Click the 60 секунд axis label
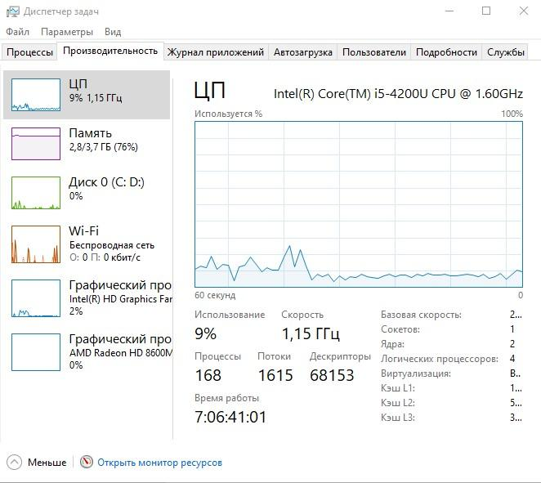This screenshot has height=483, width=541. click(x=215, y=295)
